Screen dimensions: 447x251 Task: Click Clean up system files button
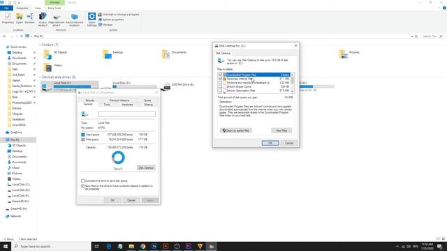pos(236,130)
